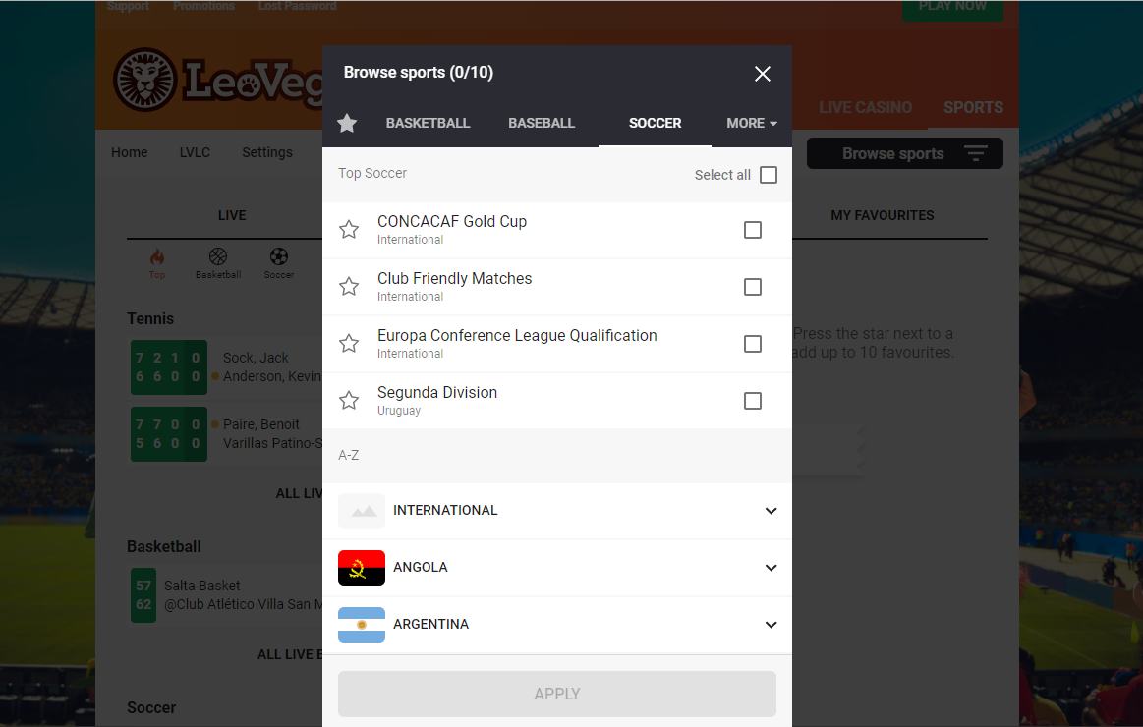The image size is (1143, 727).
Task: Click the LeoVegas lion logo
Action: click(145, 81)
